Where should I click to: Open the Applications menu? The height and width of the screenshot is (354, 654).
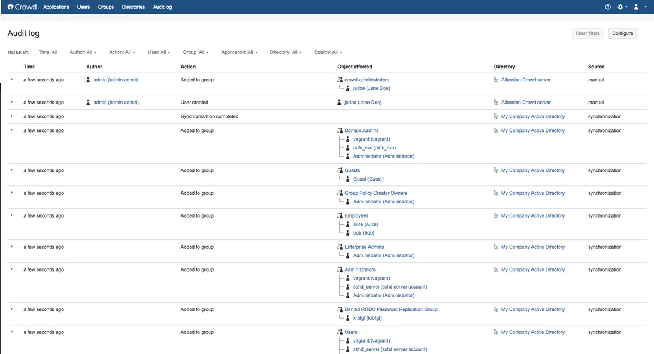[x=56, y=7]
